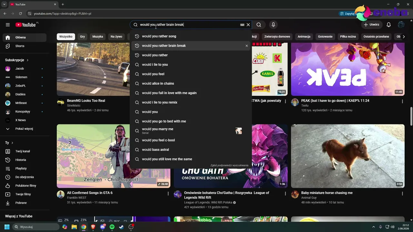Screen dimensions: 413x232
Task: Select the Ostatnio przesłane filter chip
Action: pyautogui.click(x=376, y=37)
